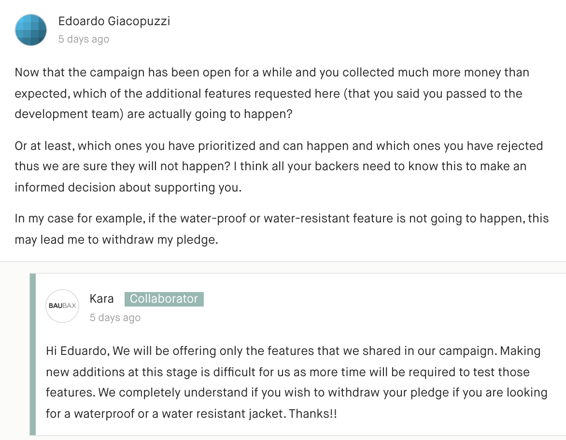This screenshot has width=566, height=440.
Task: Click the phrase 'withdraw my pledge' in the first comment
Action: click(x=160, y=240)
